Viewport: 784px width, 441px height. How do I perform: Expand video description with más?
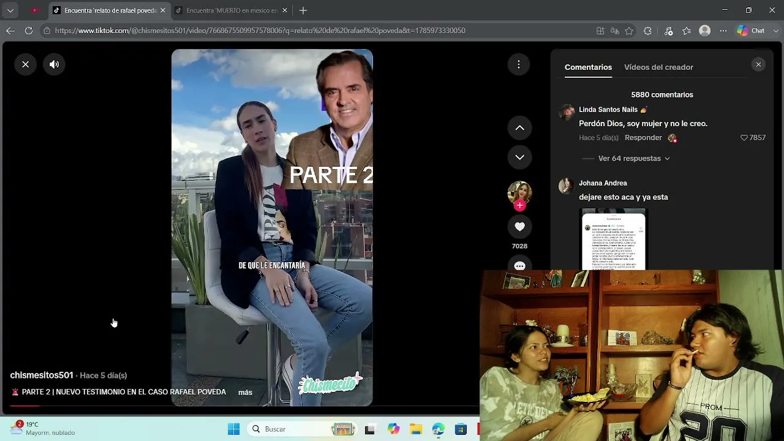pyautogui.click(x=245, y=393)
